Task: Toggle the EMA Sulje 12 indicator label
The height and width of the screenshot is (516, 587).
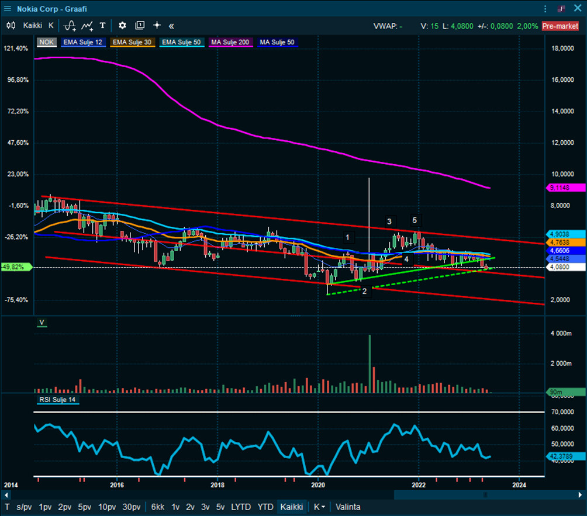Action: [83, 42]
